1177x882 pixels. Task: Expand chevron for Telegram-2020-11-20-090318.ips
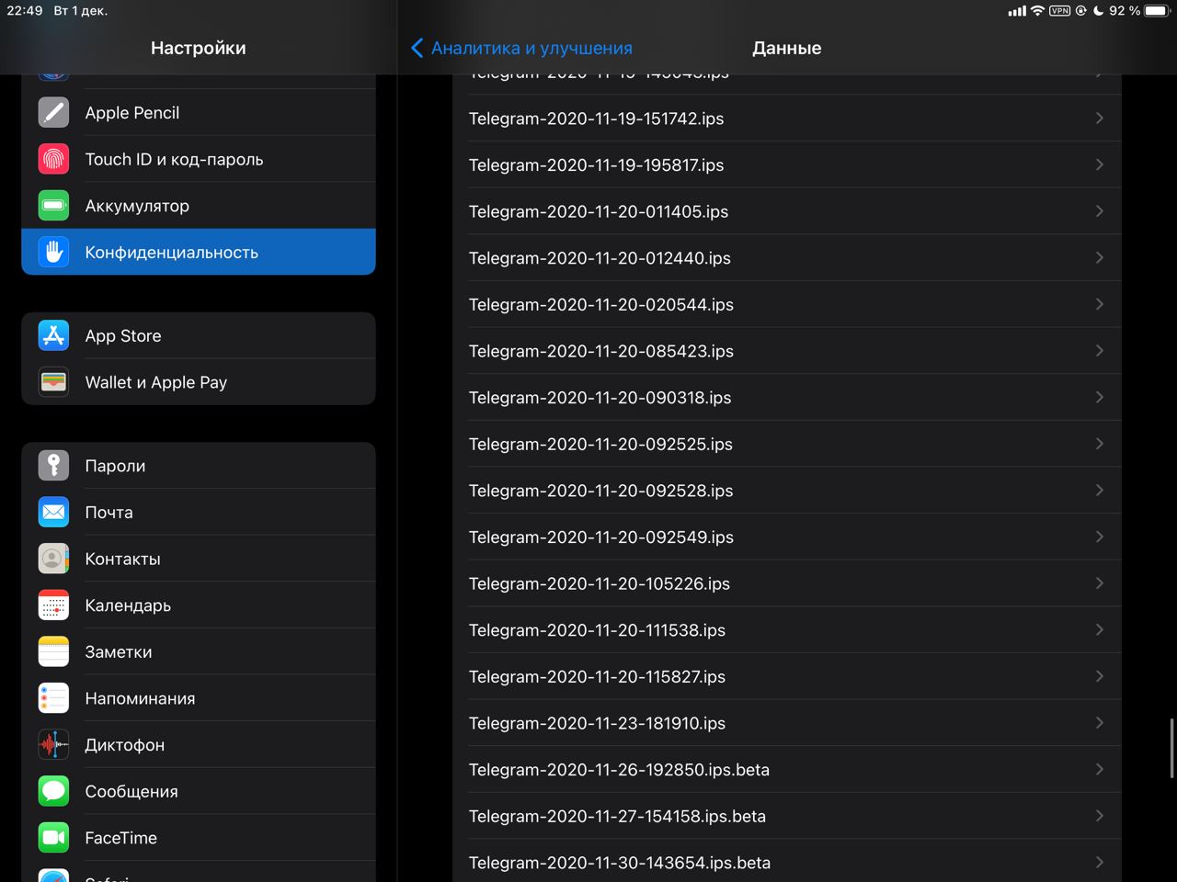coord(1099,397)
